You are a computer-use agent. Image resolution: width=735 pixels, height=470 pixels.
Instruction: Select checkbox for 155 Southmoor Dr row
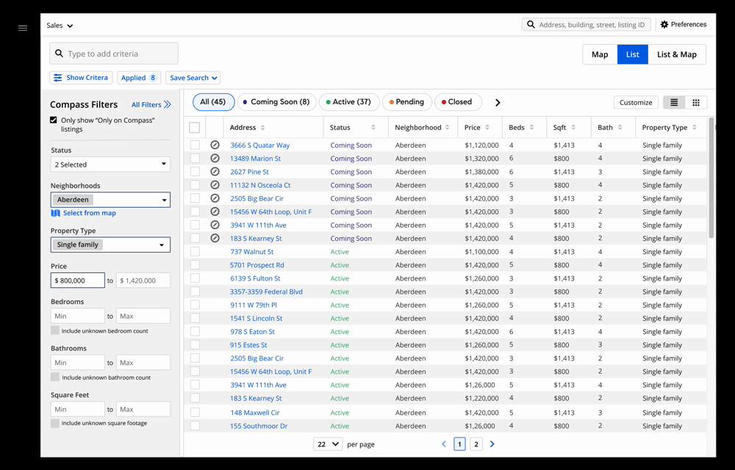[x=195, y=426]
